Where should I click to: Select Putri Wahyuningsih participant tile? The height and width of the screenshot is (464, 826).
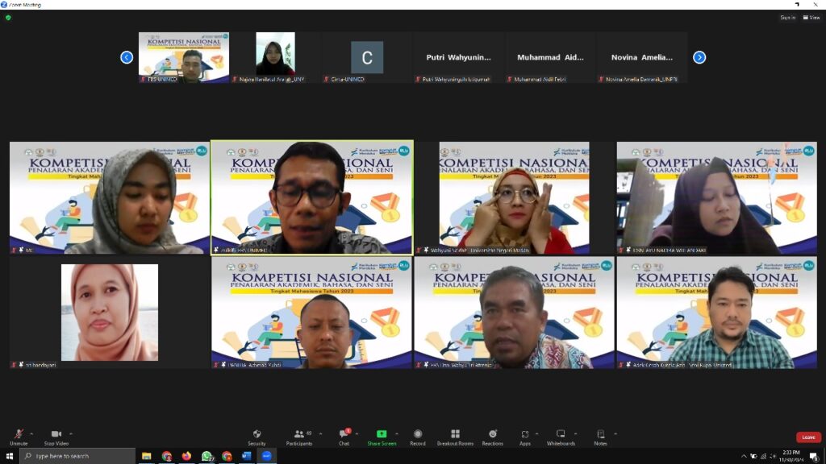[459, 57]
